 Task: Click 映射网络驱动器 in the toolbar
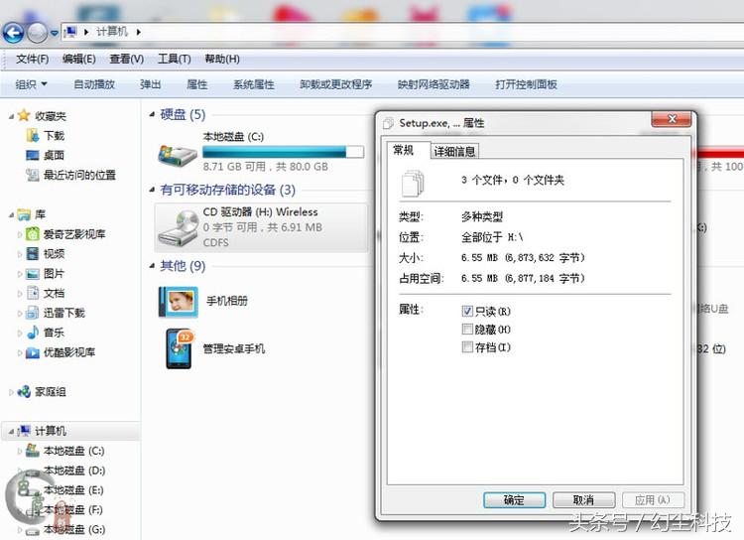pyautogui.click(x=434, y=84)
